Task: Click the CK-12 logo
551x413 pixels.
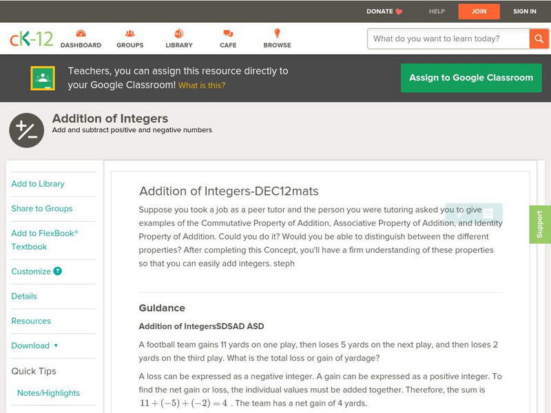Action: [x=31, y=39]
